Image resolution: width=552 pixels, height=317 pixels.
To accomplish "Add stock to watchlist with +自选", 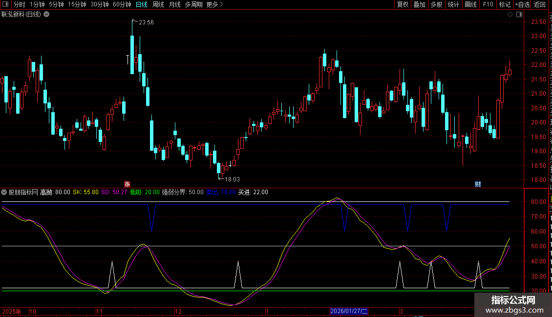I will click(522, 4).
